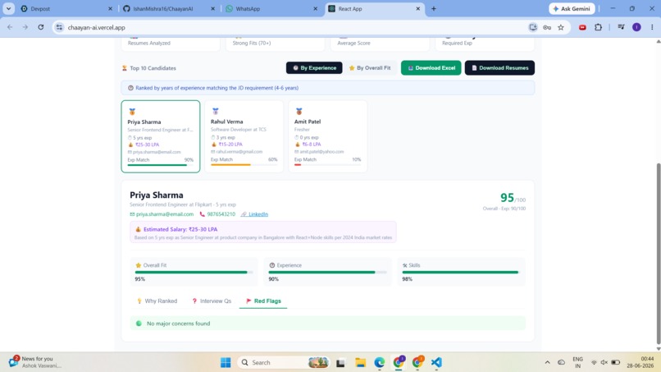Select the Amit Patel candidate card
Image resolution: width=661 pixels, height=372 pixels.
[x=327, y=136]
